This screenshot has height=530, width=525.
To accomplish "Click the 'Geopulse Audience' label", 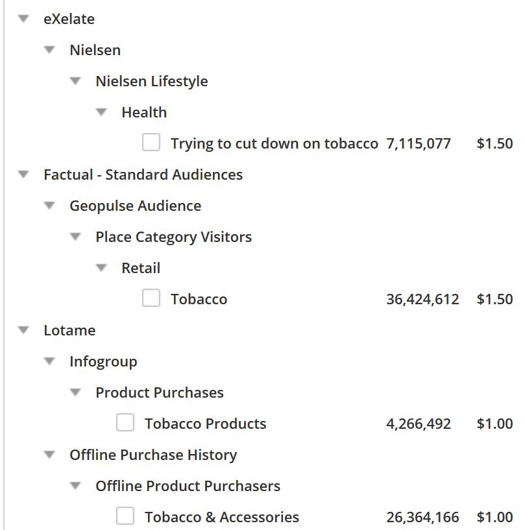I will click(x=135, y=206).
